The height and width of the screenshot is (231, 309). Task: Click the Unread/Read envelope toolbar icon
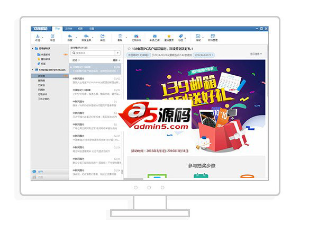(x=154, y=37)
